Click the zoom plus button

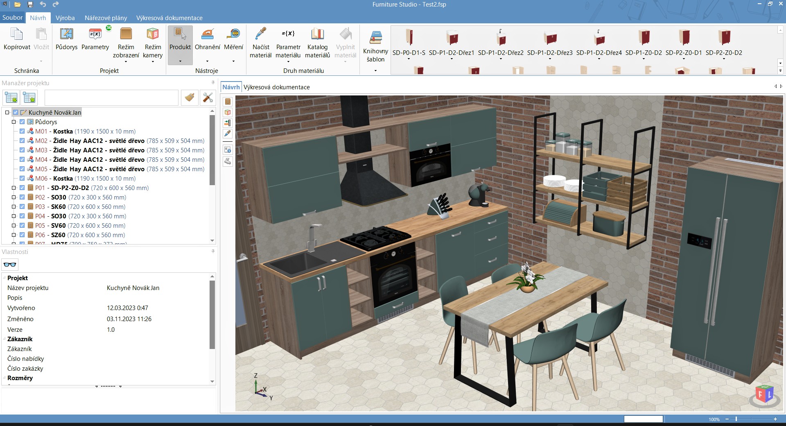tap(775, 419)
